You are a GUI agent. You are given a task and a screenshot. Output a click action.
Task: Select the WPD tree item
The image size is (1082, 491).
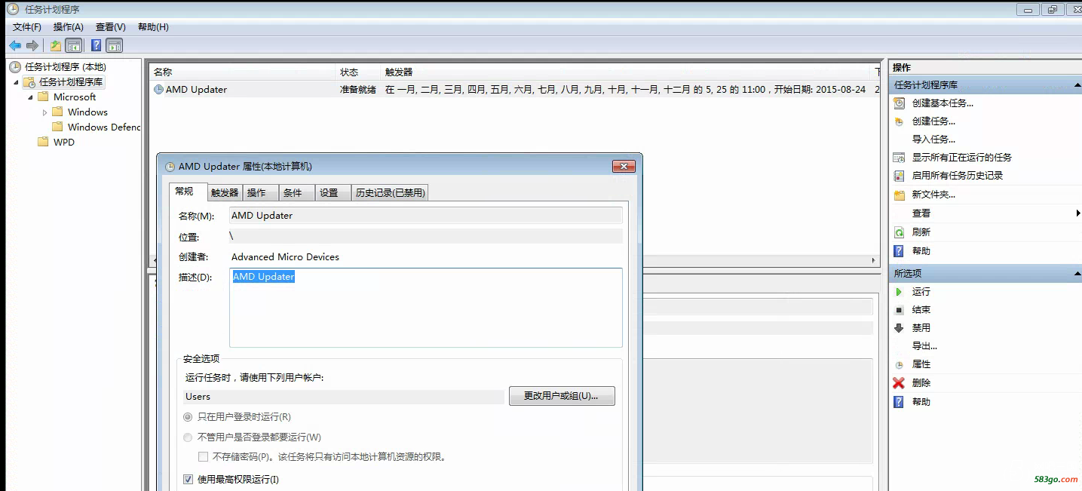click(64, 143)
